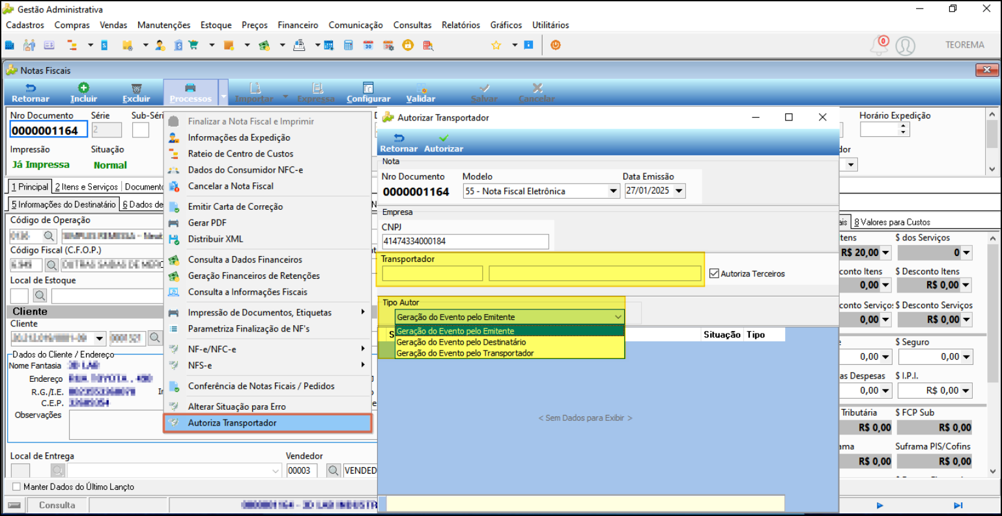Viewport: 1002px width, 516px height.
Task: Open the shopping cart icon in the toolbar
Action: click(x=193, y=46)
